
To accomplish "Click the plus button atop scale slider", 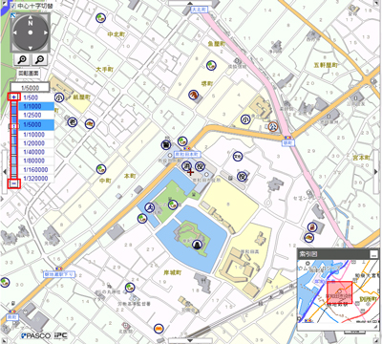I will 14,97.
